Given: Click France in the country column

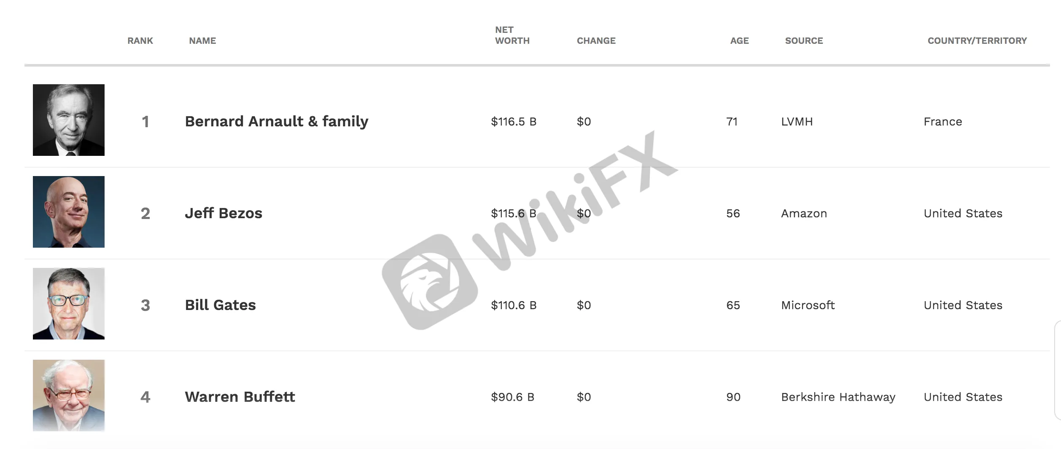Looking at the screenshot, I should click(943, 122).
